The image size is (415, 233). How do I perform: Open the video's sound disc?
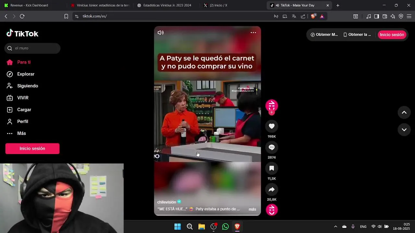point(272,210)
